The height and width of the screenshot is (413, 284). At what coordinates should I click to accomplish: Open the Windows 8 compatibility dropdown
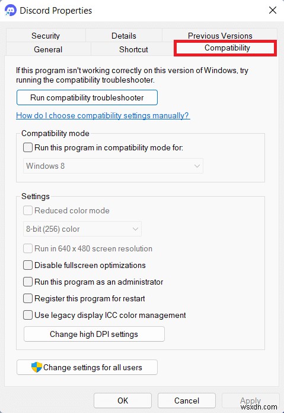pos(113,166)
